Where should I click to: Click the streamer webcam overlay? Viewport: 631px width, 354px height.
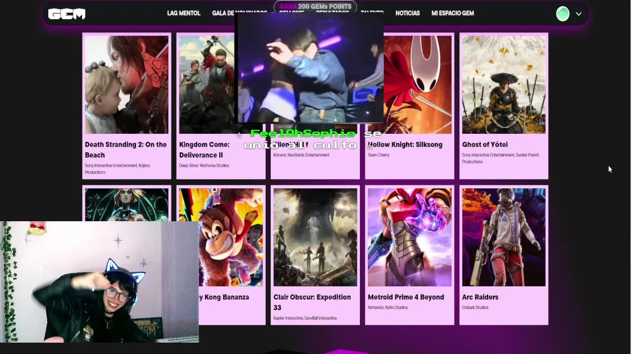(x=100, y=282)
